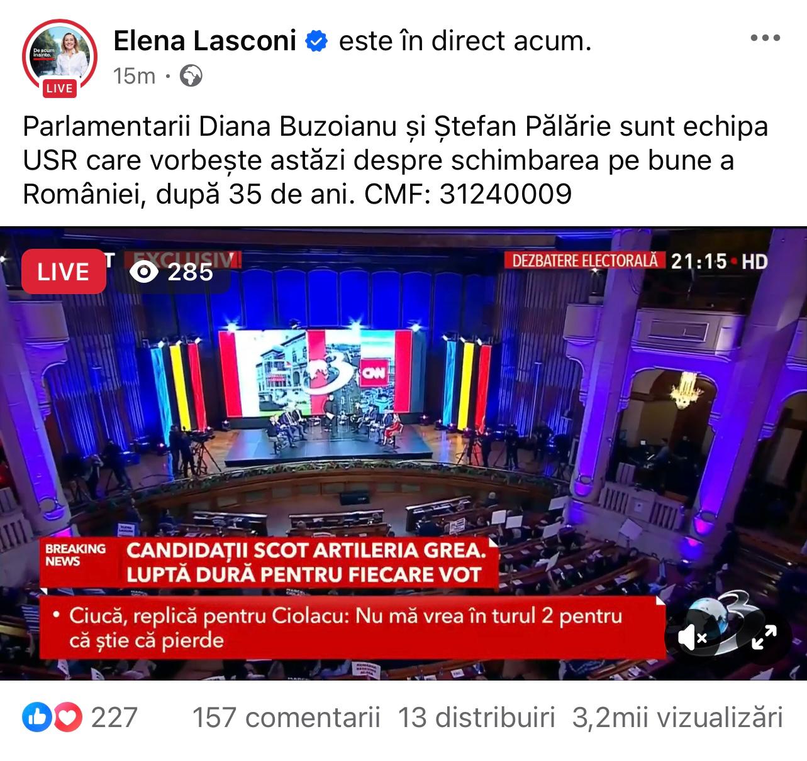Unmute the live video sound
807x761 pixels.
[693, 638]
